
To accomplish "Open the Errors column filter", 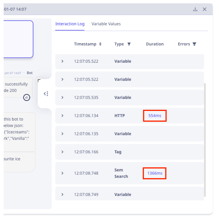I will (x=194, y=44).
